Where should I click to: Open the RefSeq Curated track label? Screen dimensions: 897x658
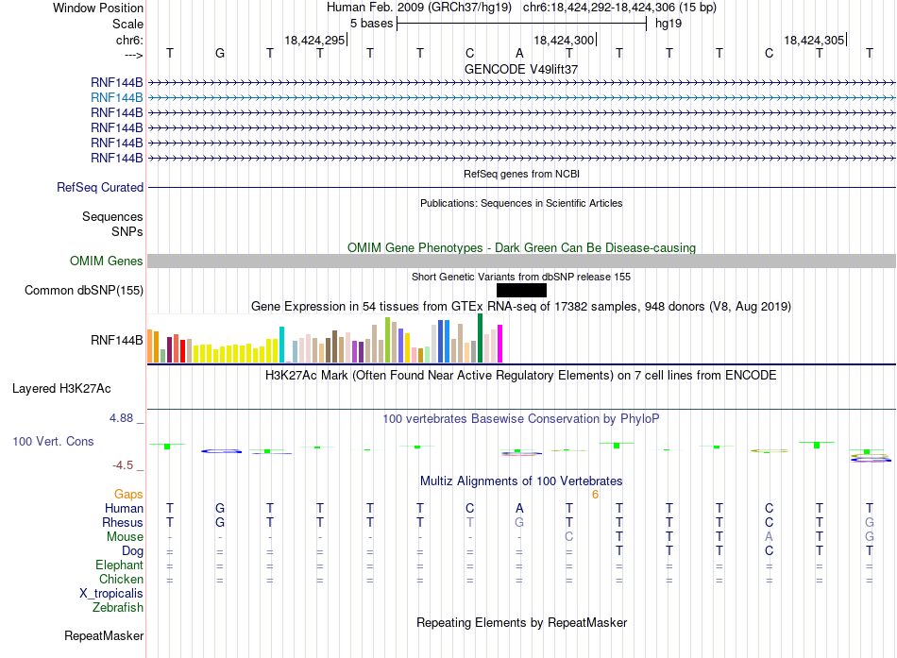(100, 187)
